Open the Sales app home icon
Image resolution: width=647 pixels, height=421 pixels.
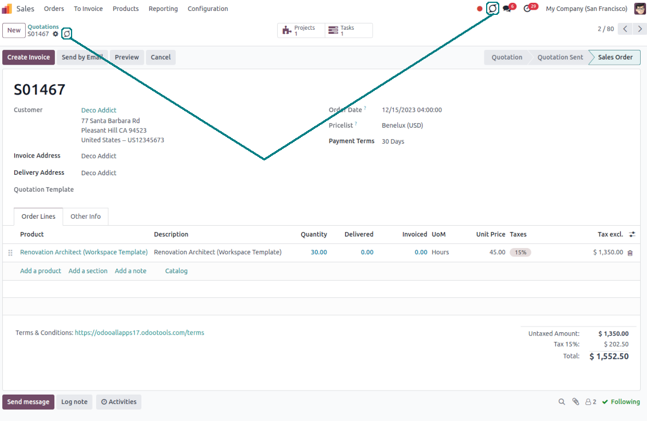coord(7,9)
